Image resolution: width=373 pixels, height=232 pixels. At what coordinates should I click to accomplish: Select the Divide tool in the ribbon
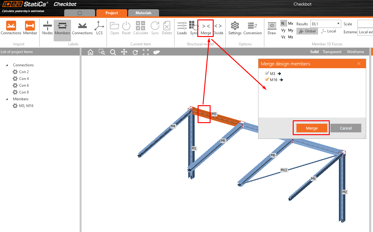click(218, 28)
